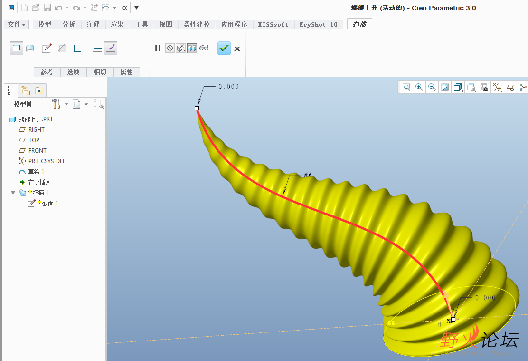Refit the model with the zoom-to-fit icon
Viewport: 528px width, 361px height.
(x=406, y=87)
